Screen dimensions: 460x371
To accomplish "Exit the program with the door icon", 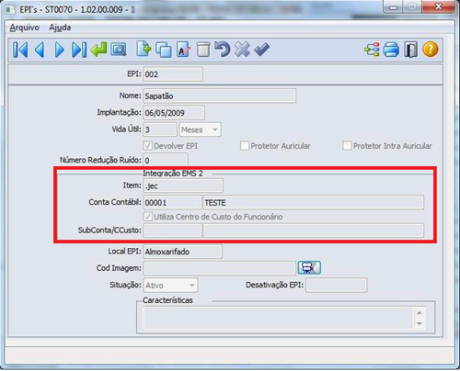I will [x=411, y=50].
